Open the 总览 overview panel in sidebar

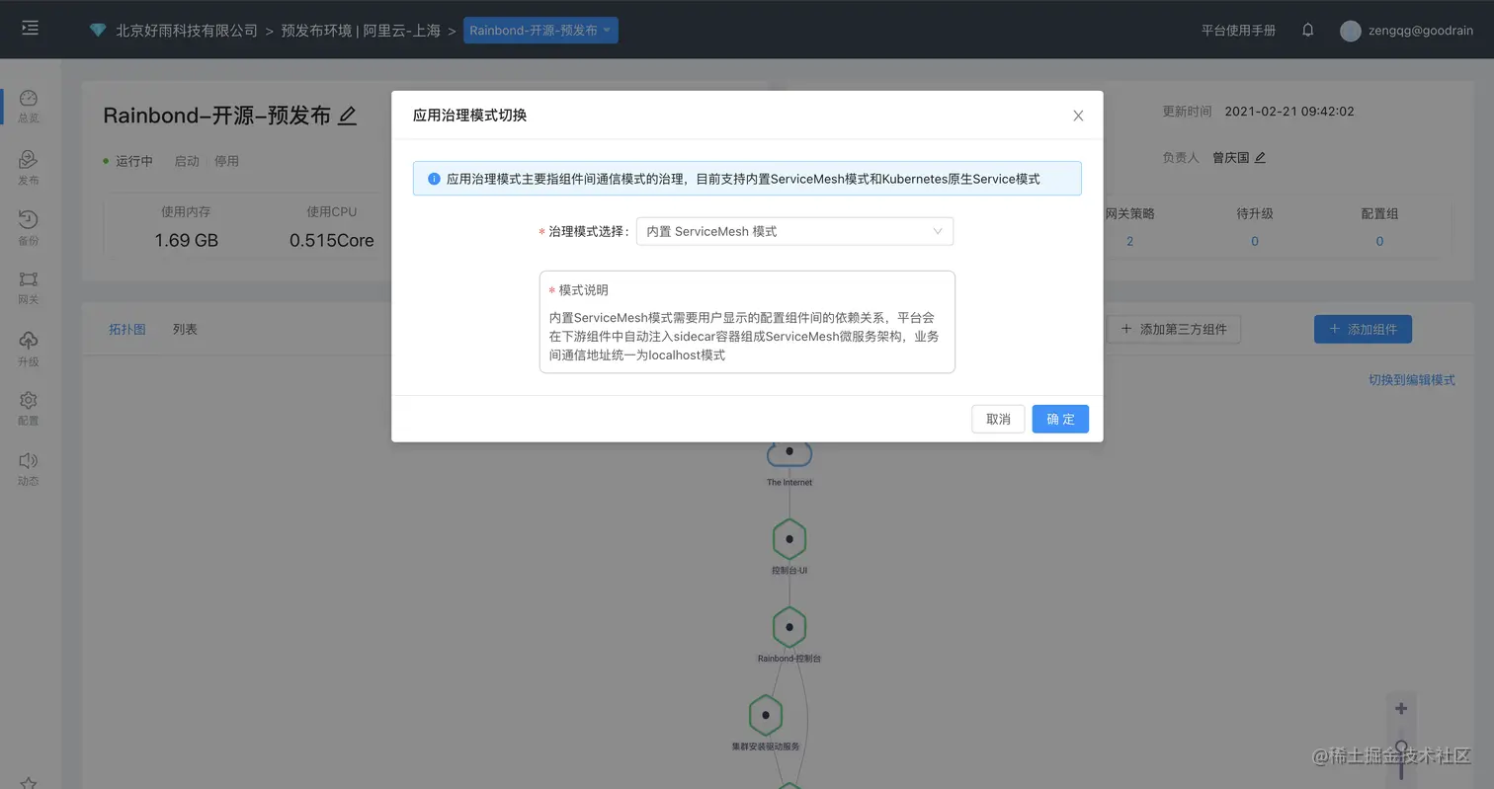(29, 105)
